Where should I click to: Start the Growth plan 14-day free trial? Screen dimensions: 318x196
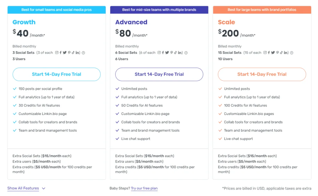(57, 74)
